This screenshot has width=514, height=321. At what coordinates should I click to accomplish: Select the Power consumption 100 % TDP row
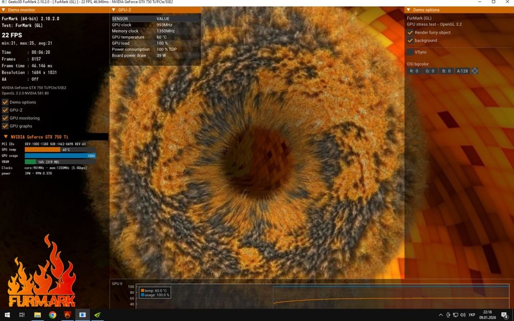coord(156,49)
